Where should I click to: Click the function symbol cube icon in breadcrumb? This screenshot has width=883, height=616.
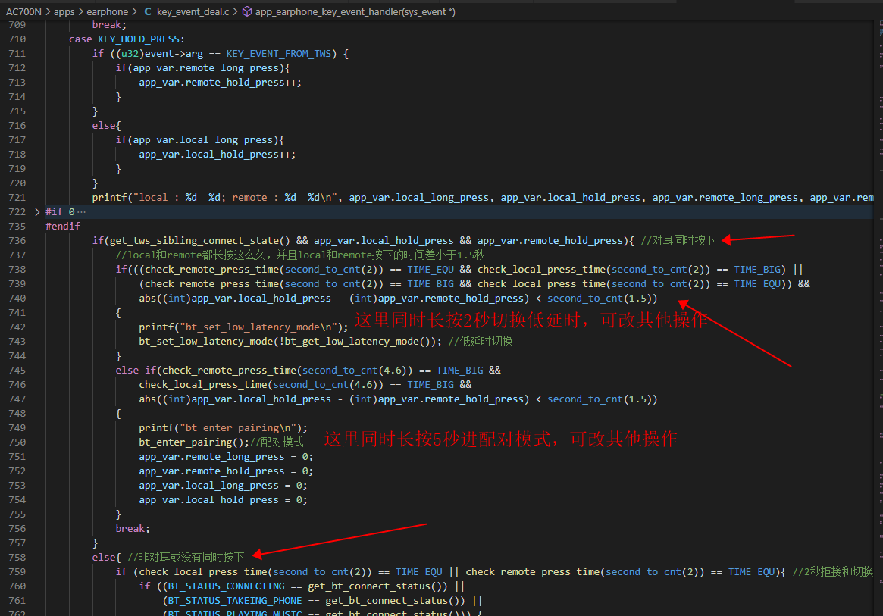click(246, 11)
